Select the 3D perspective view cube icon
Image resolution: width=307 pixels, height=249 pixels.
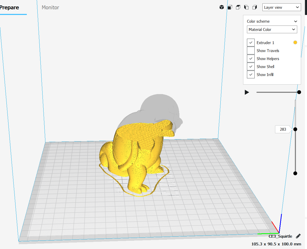tap(221, 7)
